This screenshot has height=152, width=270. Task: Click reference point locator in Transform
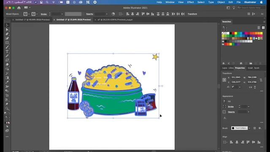coord(224,80)
